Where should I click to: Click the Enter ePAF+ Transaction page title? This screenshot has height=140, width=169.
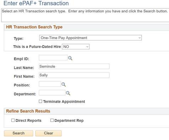[x=36, y=3]
